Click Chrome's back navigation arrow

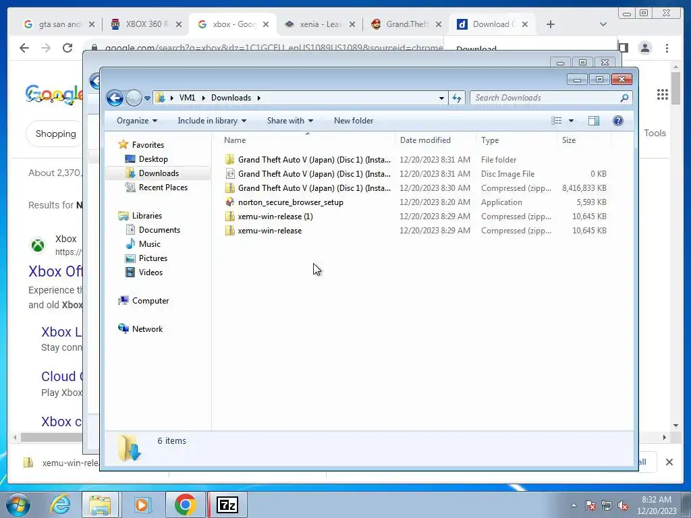pyautogui.click(x=24, y=48)
